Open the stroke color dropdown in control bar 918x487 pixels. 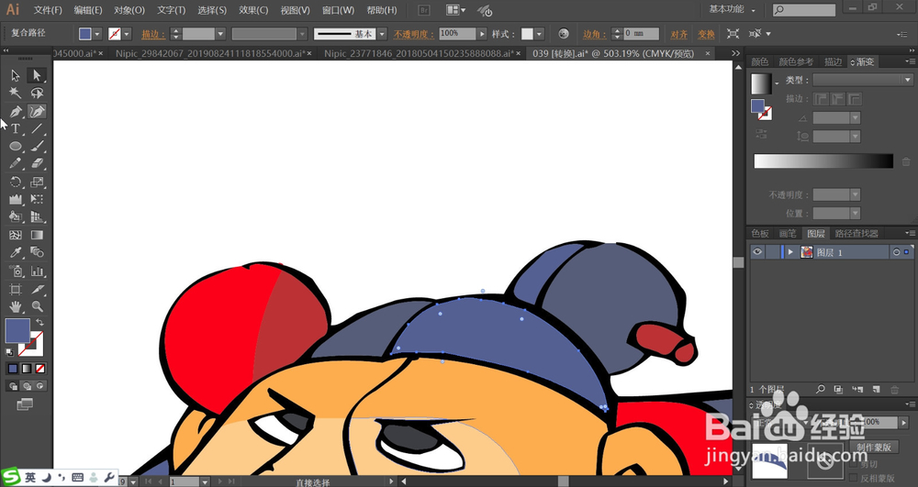pos(127,34)
